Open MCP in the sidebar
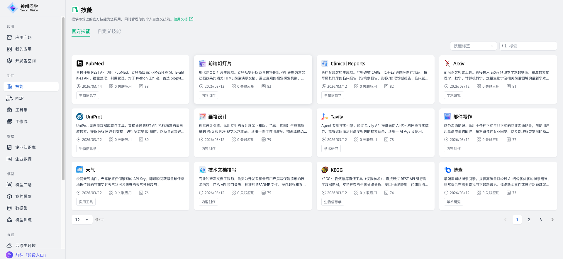The height and width of the screenshot is (259, 563). (x=19, y=98)
